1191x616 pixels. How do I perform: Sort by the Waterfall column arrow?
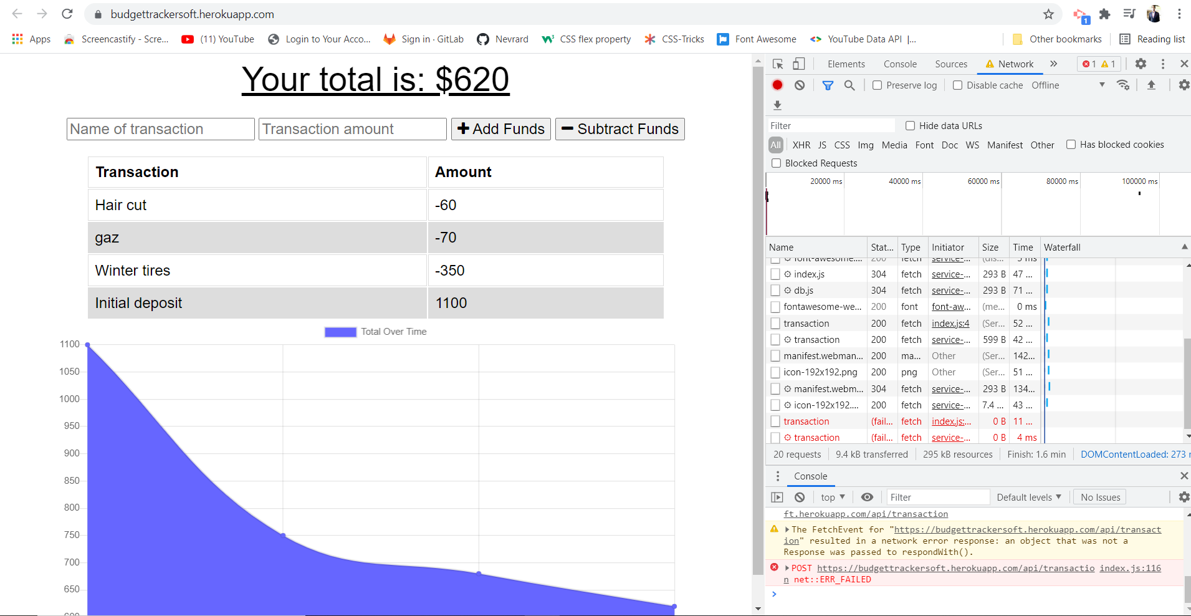[1184, 247]
